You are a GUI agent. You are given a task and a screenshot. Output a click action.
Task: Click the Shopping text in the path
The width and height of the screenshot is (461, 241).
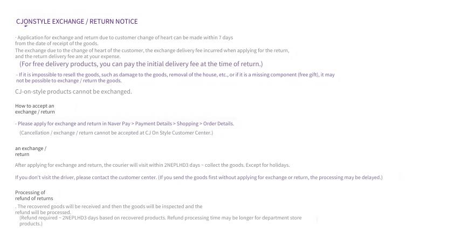(188, 124)
